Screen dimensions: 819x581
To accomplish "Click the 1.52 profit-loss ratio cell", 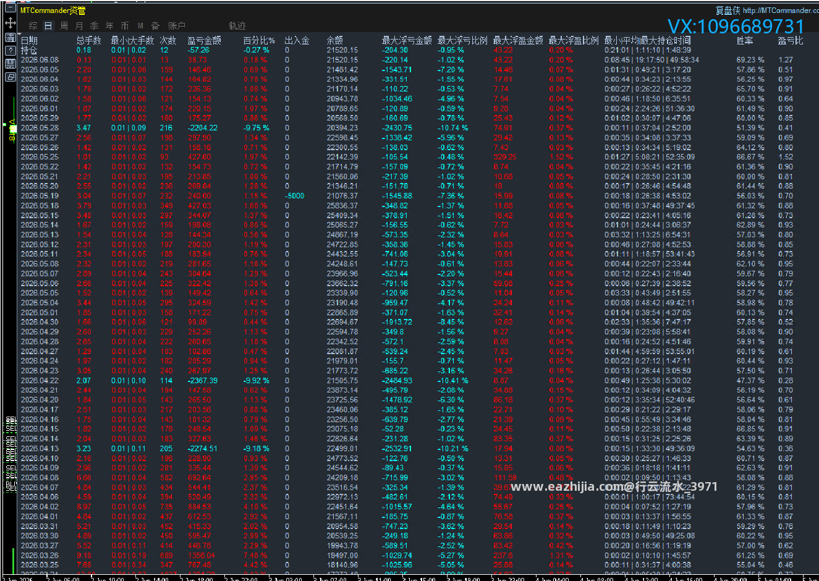I will click(x=786, y=157).
